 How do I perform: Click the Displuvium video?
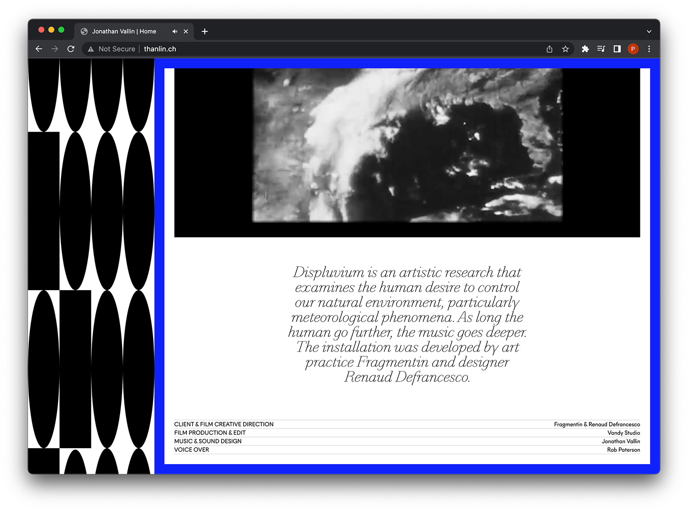(407, 152)
